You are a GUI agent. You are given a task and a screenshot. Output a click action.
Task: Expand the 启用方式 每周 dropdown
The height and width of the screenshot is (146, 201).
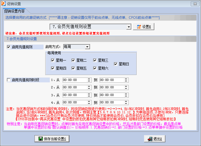87,47
